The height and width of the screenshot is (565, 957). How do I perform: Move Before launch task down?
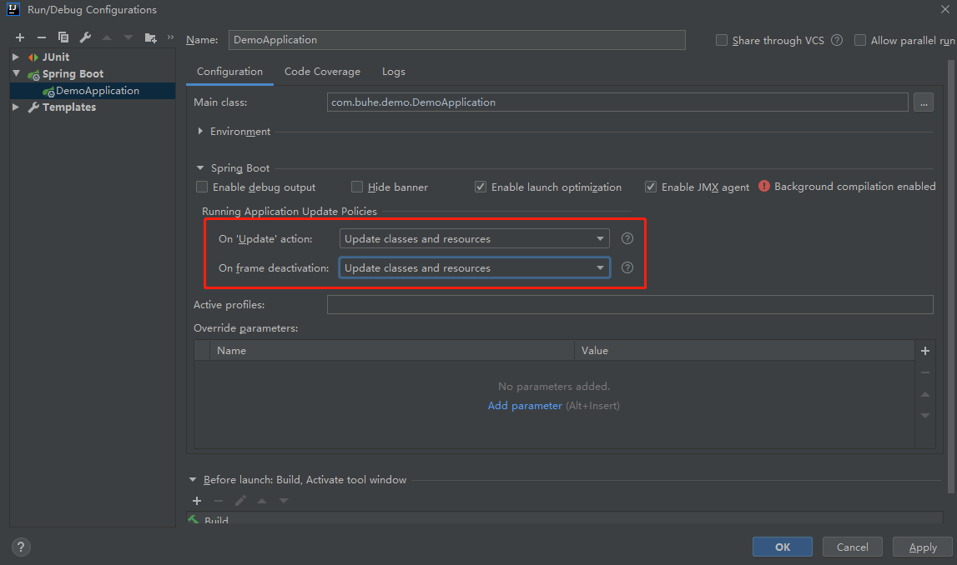[x=284, y=500]
